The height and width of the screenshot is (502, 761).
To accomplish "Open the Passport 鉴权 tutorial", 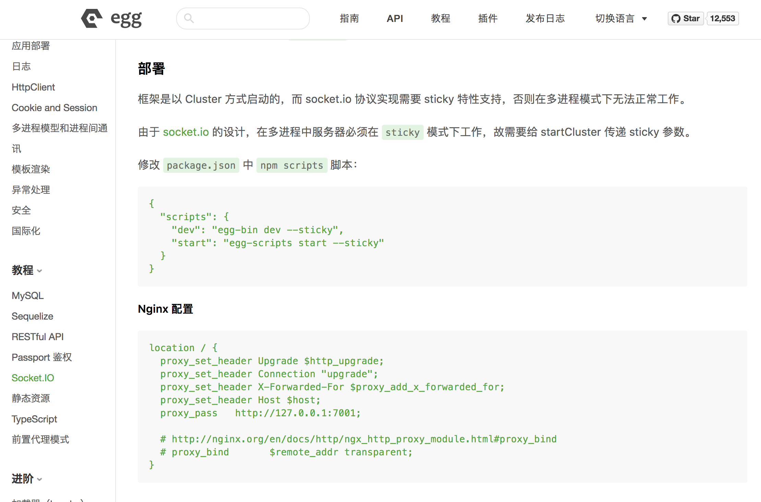I will [41, 357].
